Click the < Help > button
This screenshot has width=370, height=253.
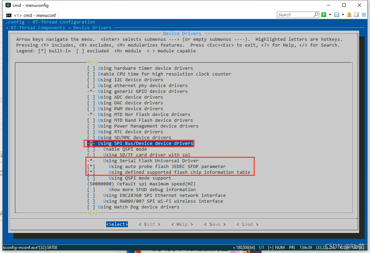pyautogui.click(x=182, y=224)
